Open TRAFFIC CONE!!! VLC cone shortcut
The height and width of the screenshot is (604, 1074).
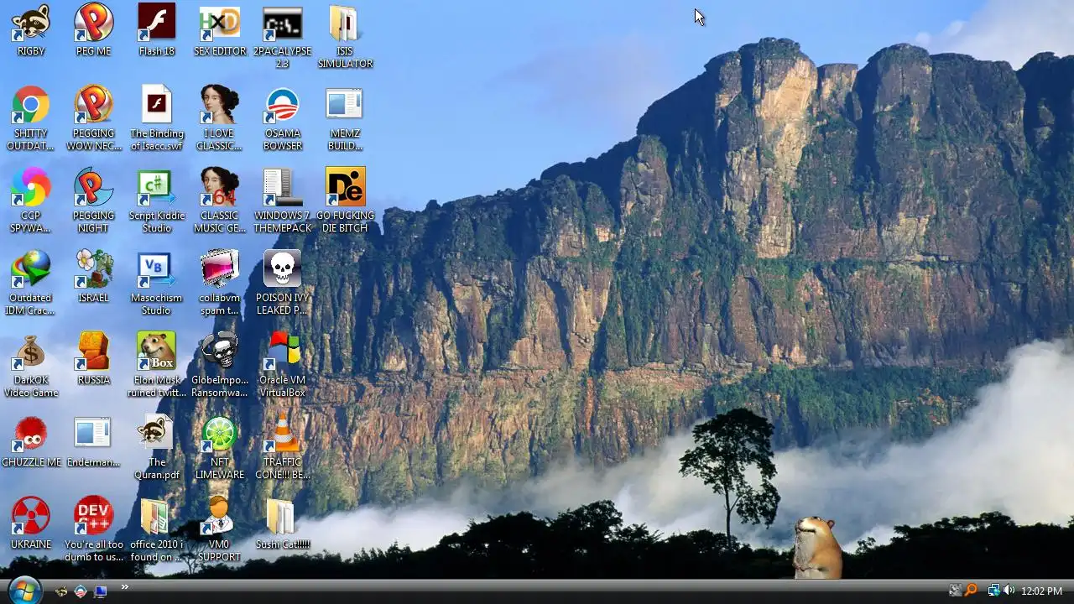click(x=283, y=434)
